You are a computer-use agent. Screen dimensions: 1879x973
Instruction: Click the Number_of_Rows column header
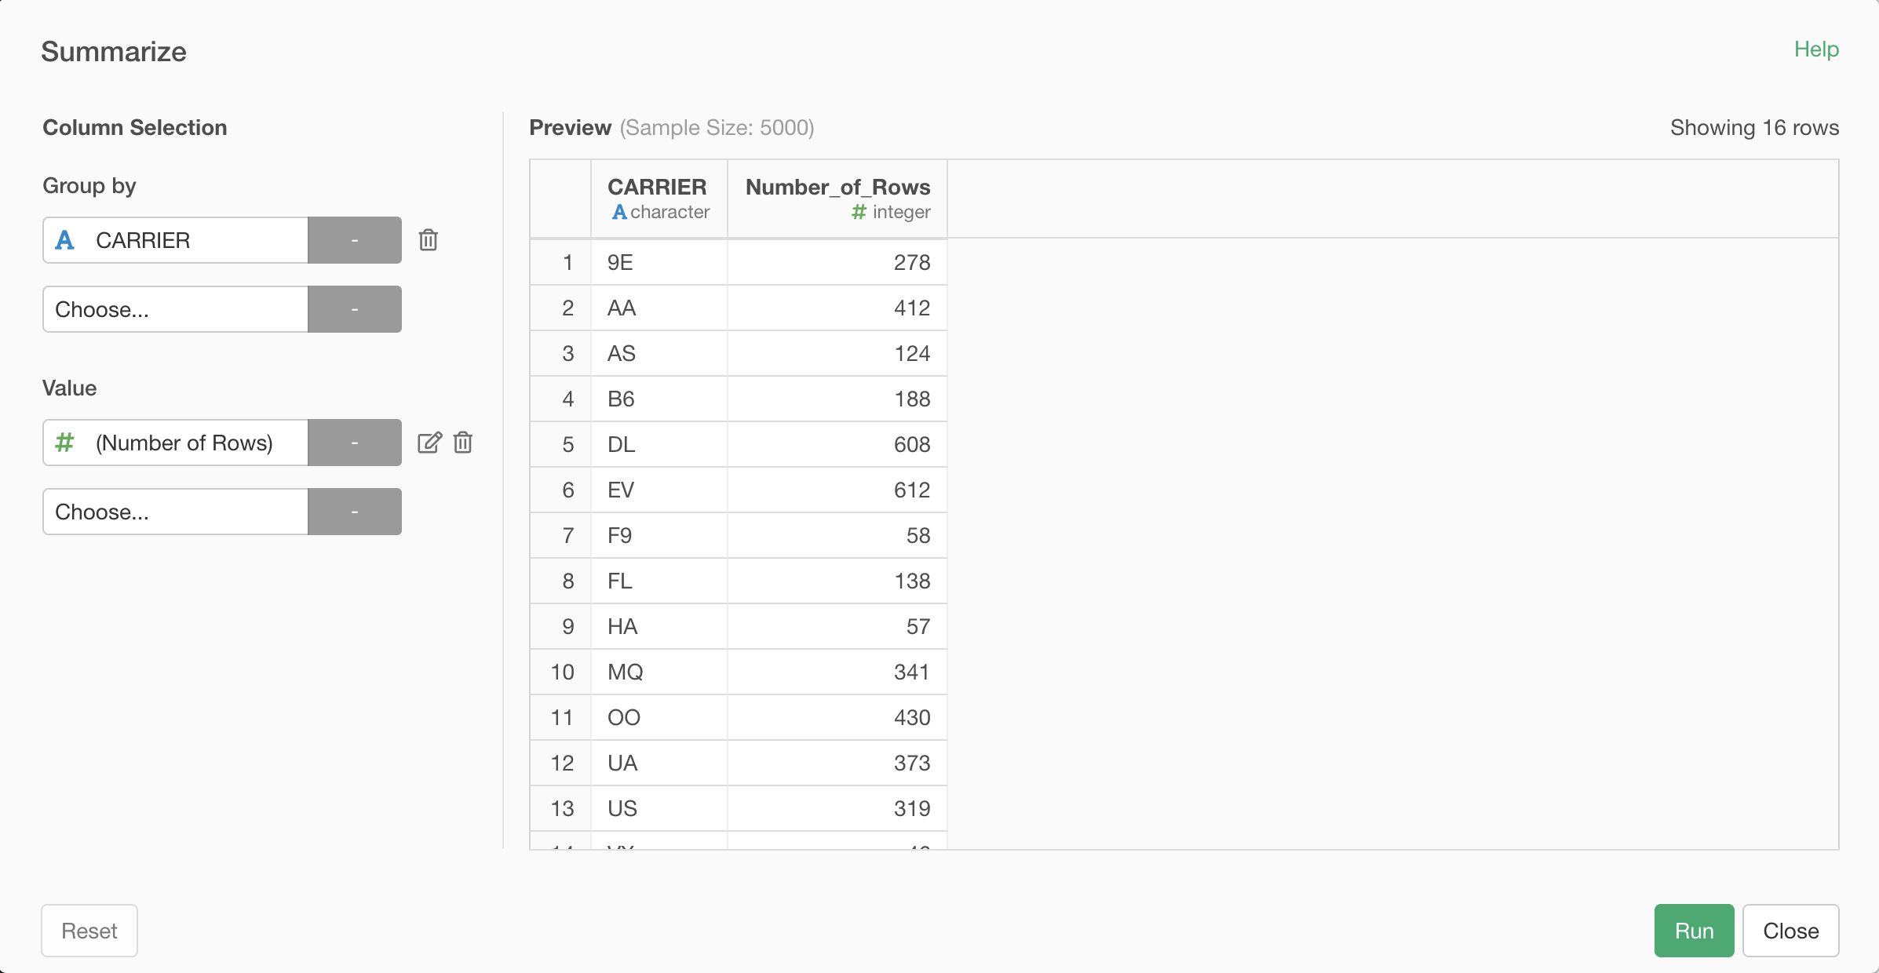coord(837,188)
